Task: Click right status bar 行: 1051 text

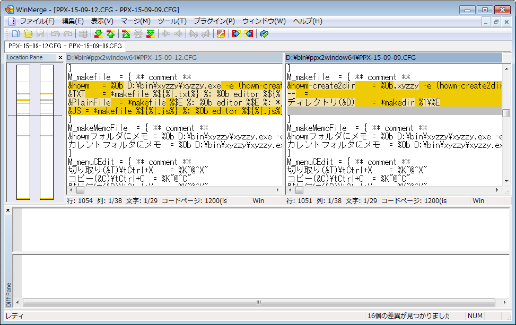Action: click(299, 200)
